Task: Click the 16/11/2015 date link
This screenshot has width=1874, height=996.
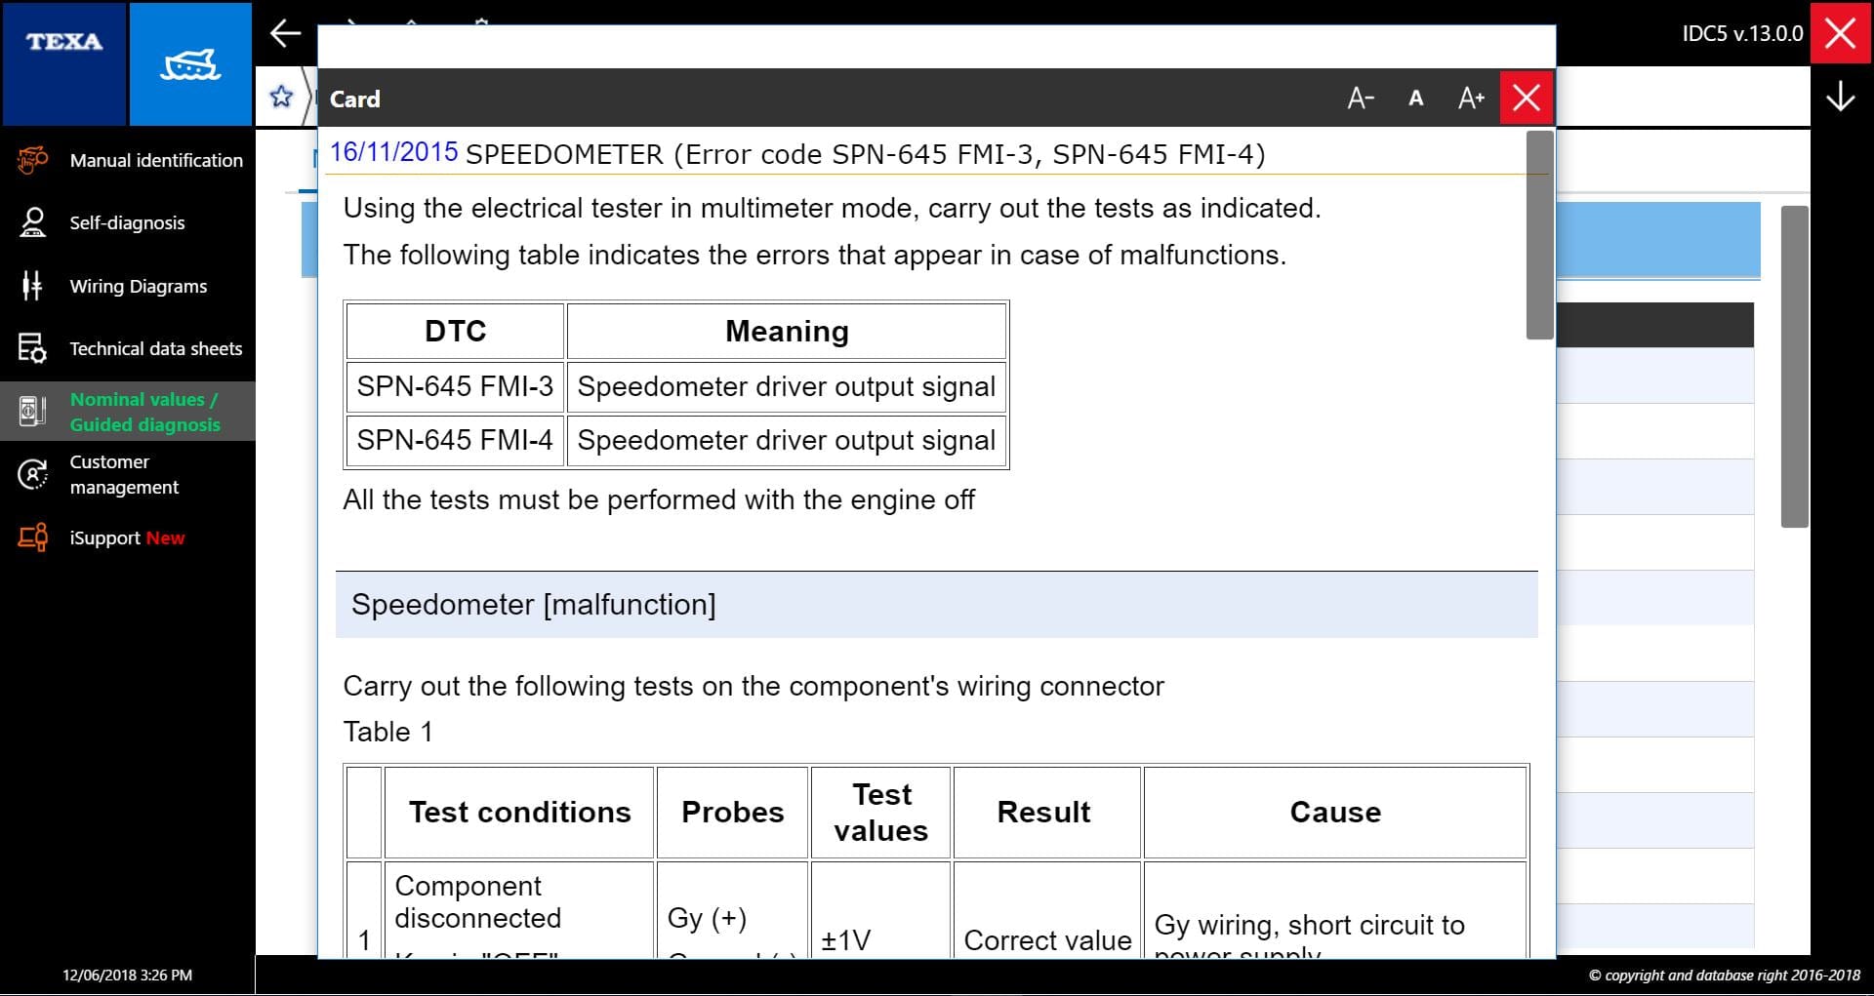Action: pos(393,152)
